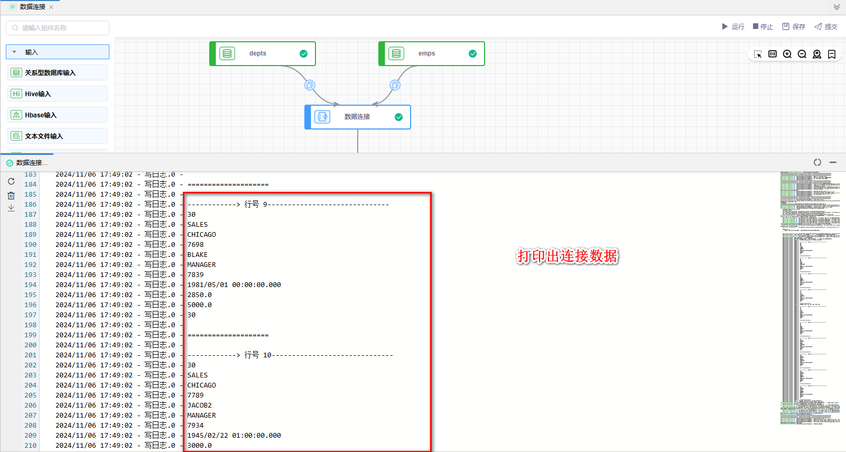Screen dimensions: 846x452
Task: Download the log file
Action: [11, 208]
